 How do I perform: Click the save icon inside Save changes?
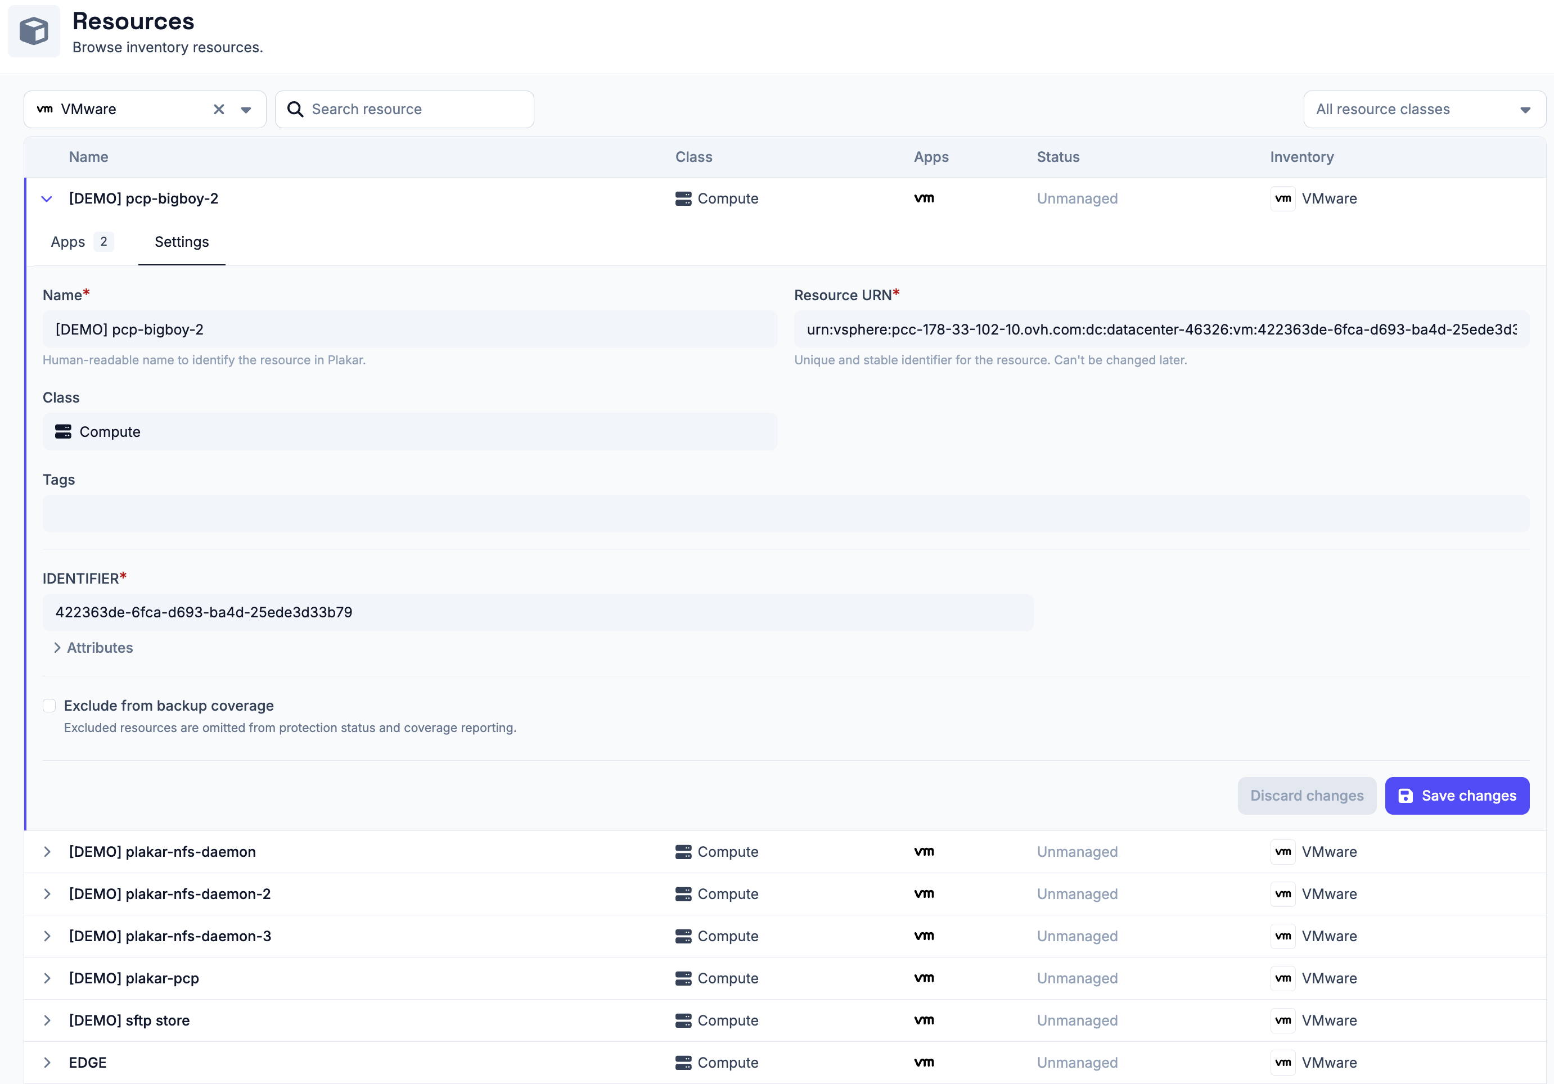point(1405,796)
